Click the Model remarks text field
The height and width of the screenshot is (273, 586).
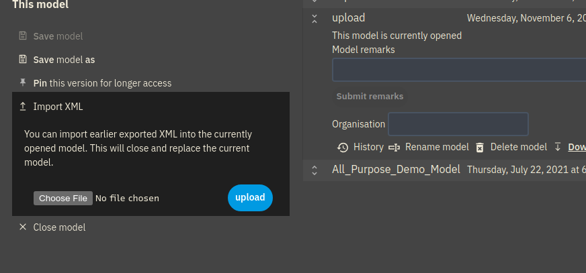tap(459, 70)
